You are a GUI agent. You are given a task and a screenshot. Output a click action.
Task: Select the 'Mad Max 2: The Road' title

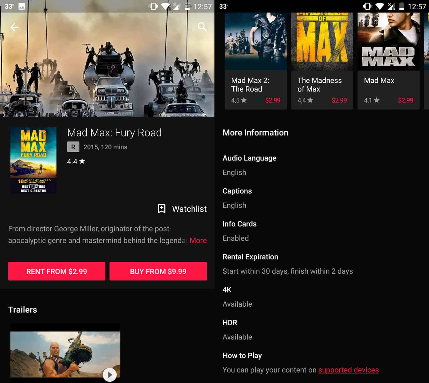(x=250, y=85)
